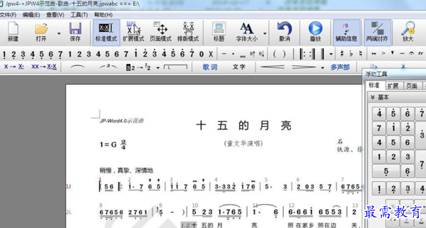This screenshot has width=426, height=228.
Task: Insert the X percussion note symbol
Action: pyautogui.click(x=211, y=54)
